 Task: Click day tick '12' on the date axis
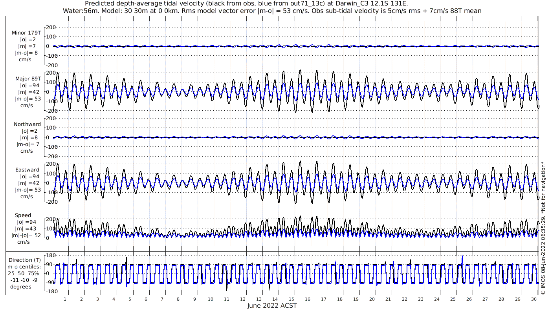point(243,299)
